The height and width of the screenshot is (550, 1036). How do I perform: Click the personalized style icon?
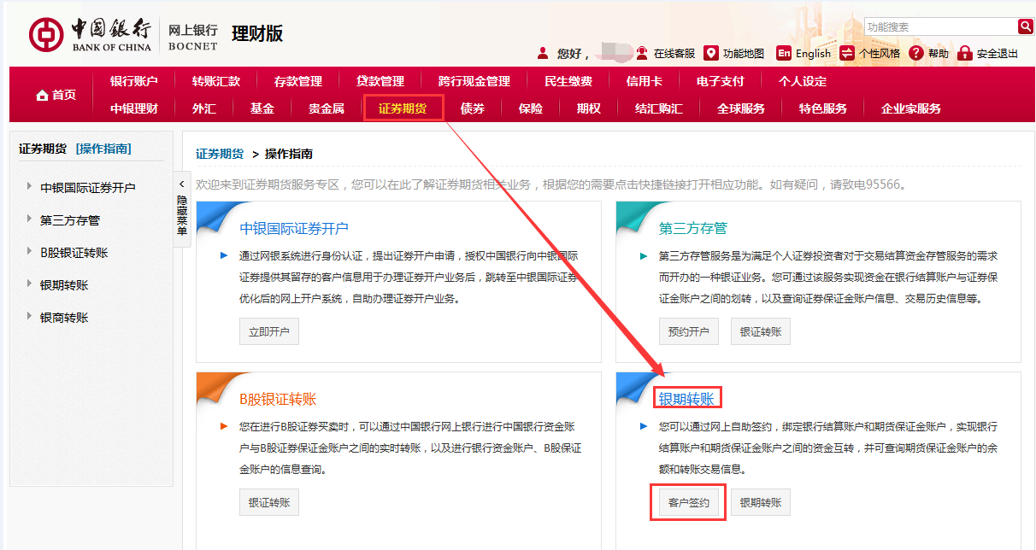(847, 53)
